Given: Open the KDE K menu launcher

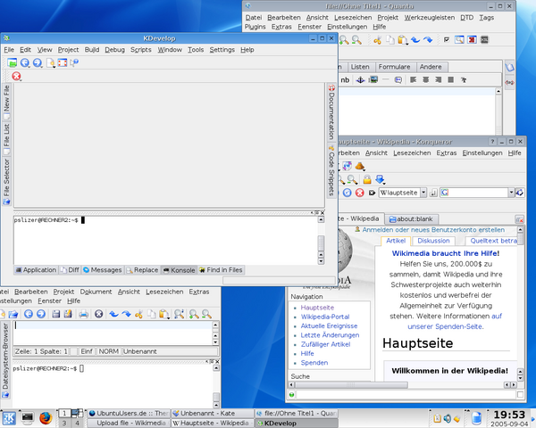Looking at the screenshot, I should coord(10,419).
